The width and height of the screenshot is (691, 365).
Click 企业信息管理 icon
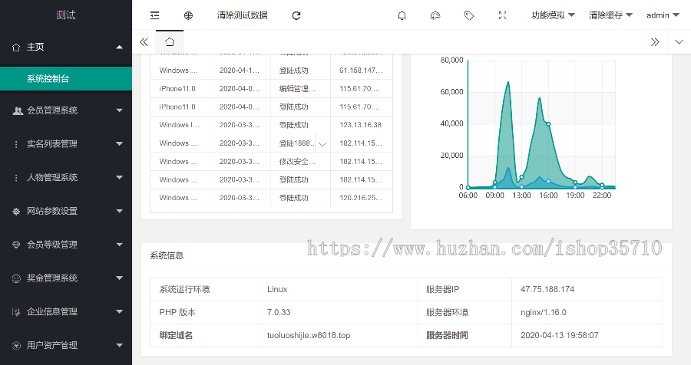pos(16,312)
